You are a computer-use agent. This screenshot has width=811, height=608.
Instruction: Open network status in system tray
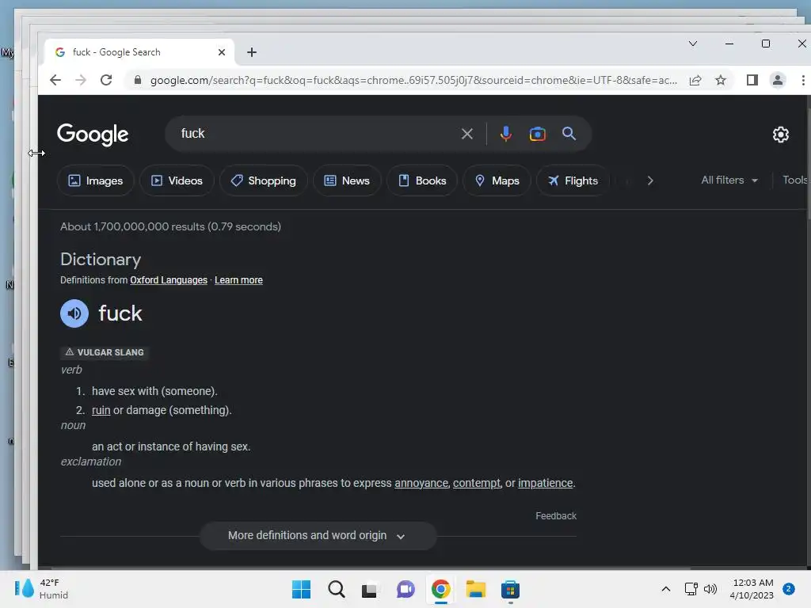691,589
